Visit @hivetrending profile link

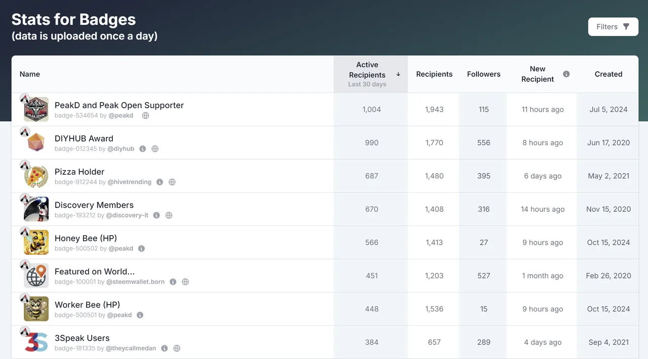(x=130, y=182)
